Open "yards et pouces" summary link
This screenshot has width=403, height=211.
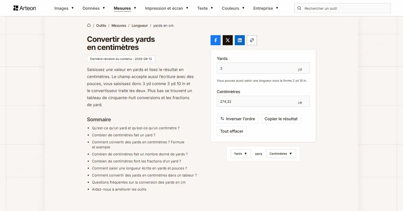coord(139,168)
